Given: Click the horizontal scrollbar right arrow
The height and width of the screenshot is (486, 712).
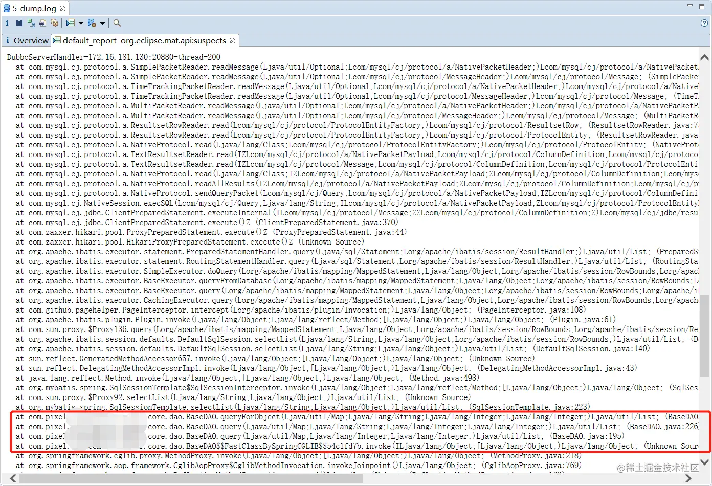Looking at the screenshot, I should click(x=688, y=479).
